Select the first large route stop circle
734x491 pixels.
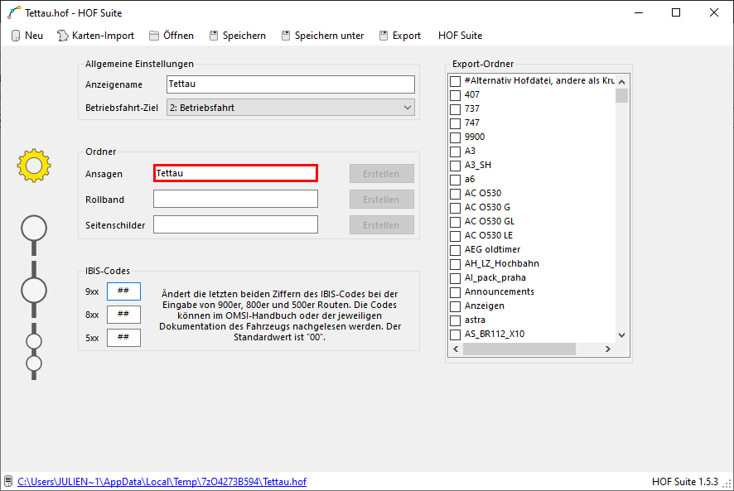coord(34,228)
